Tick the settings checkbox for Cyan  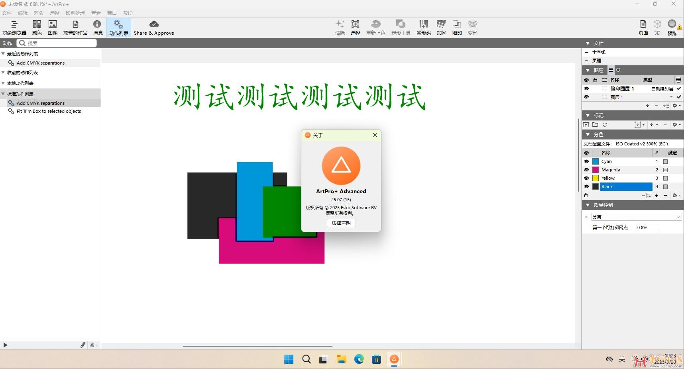tap(665, 161)
